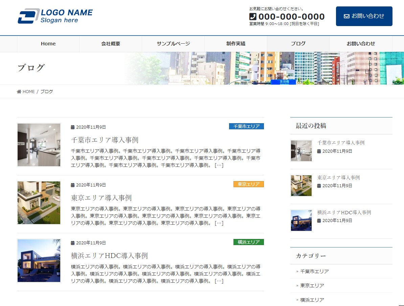Open the 制作実績 menu item
404x306 pixels.
pyautogui.click(x=236, y=44)
